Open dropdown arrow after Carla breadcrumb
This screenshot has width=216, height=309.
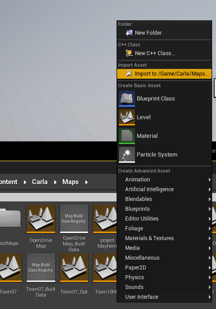click(x=55, y=182)
